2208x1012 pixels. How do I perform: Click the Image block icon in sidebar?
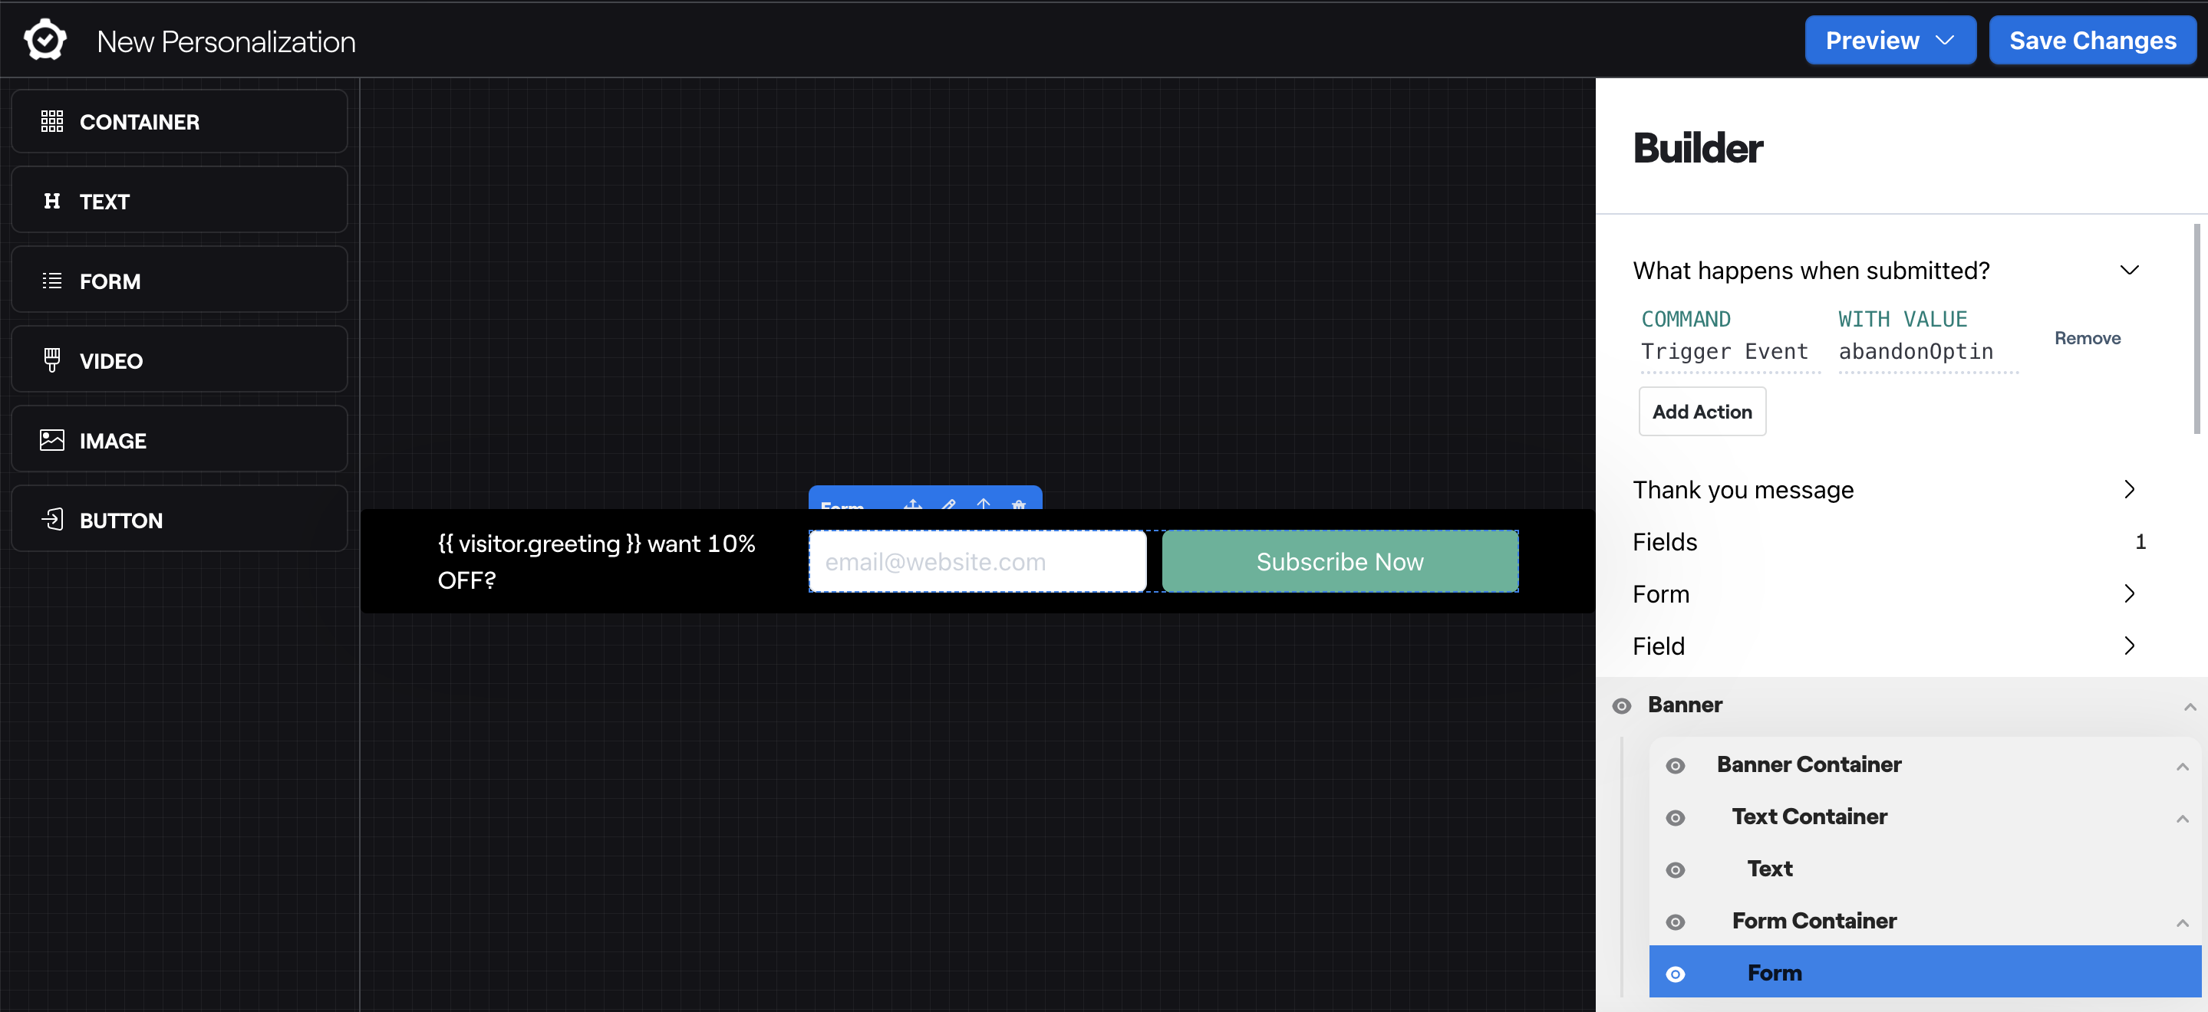(51, 440)
